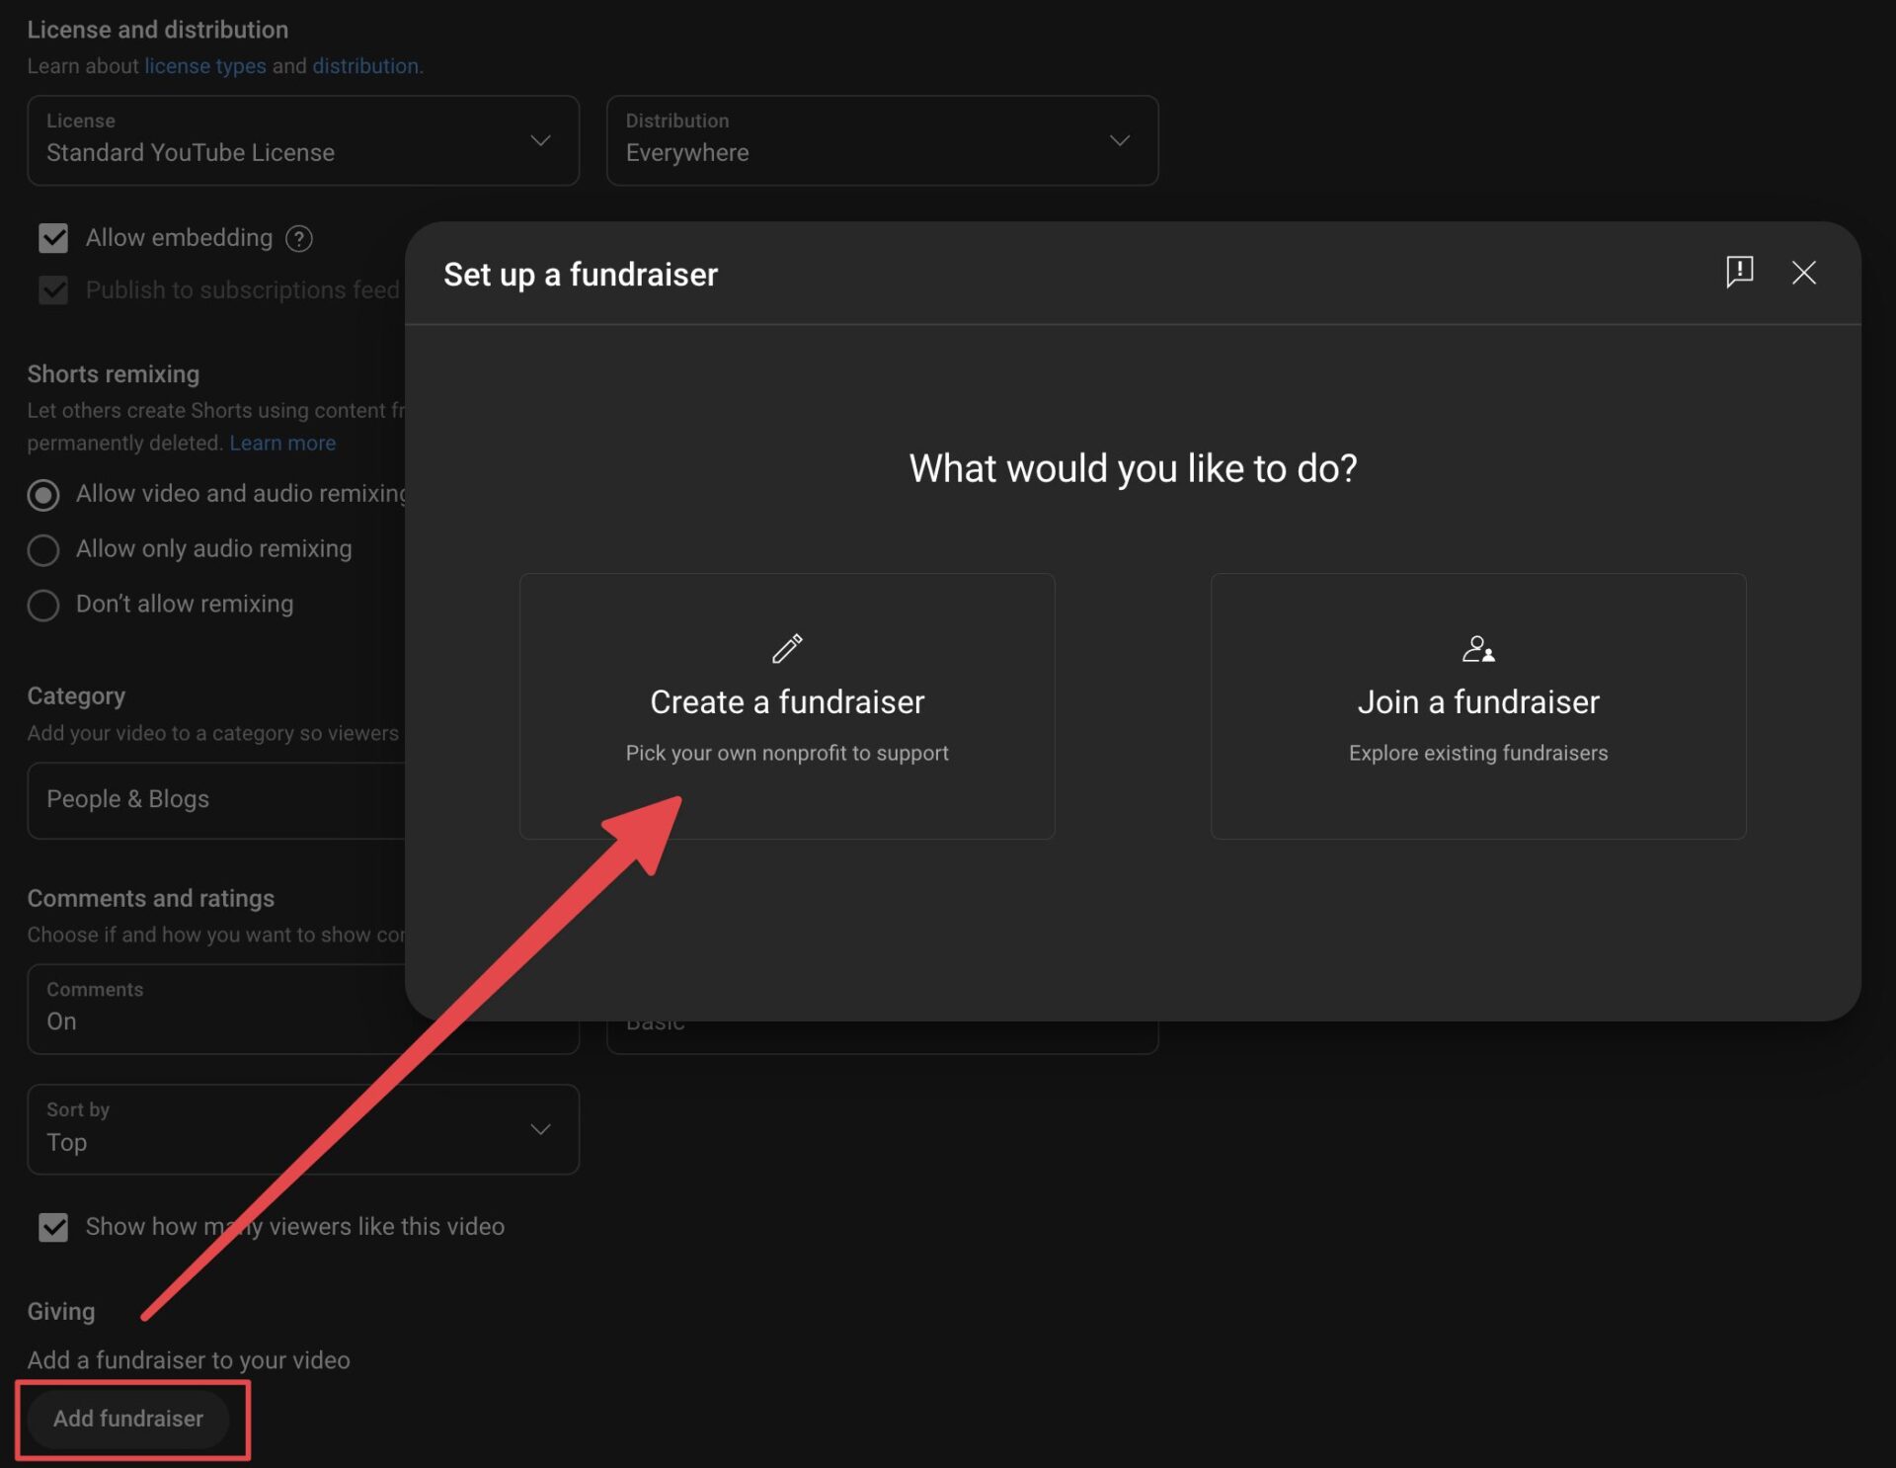Open the distribution link
This screenshot has width=1896, height=1468.
[365, 66]
